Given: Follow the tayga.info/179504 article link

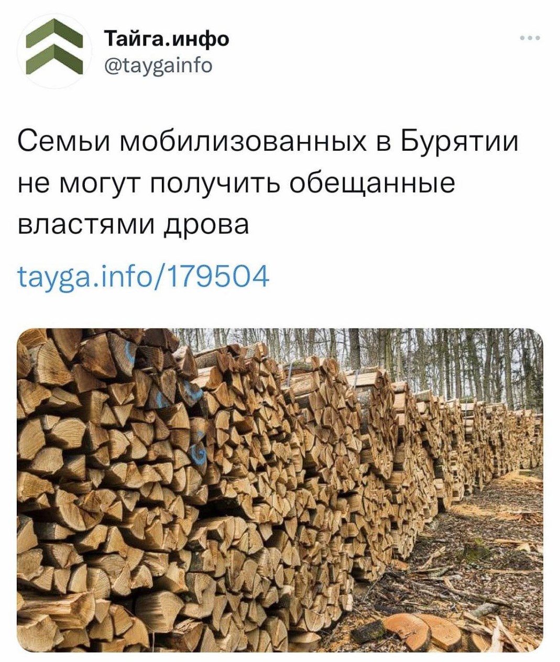Looking at the screenshot, I should 143,277.
